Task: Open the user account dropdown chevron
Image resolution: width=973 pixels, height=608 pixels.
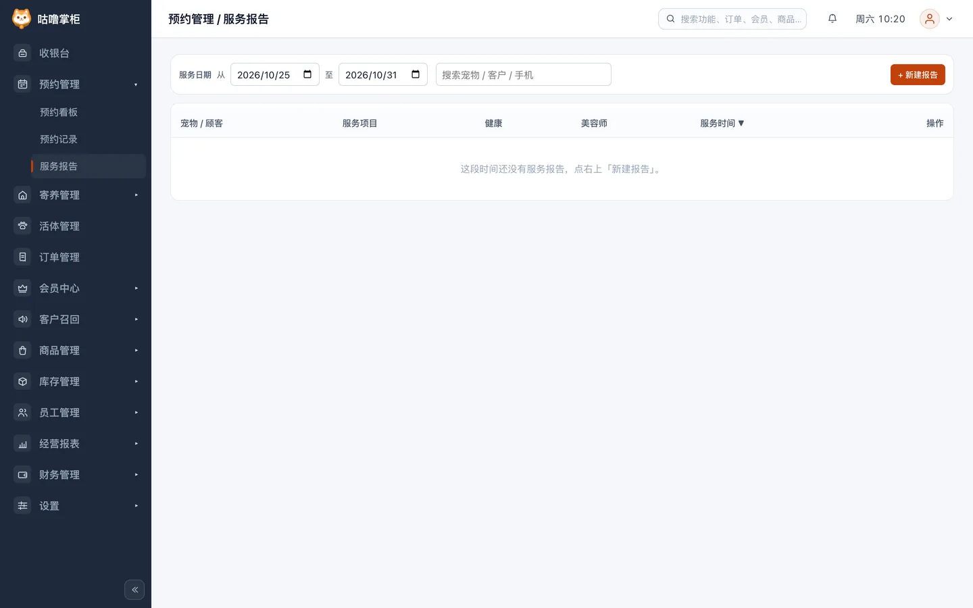Action: [949, 19]
